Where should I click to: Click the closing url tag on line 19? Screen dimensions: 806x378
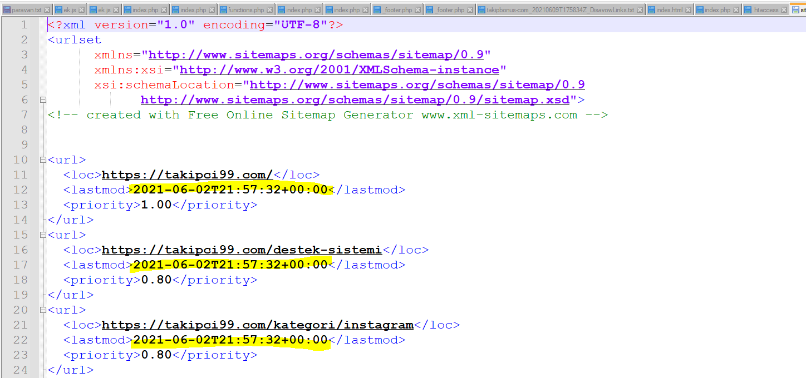tap(71, 295)
